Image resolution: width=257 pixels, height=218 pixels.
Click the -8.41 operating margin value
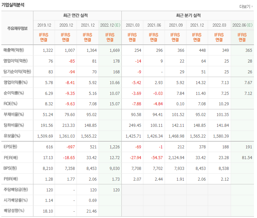click(70, 83)
